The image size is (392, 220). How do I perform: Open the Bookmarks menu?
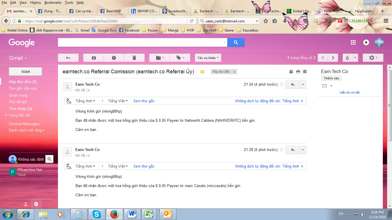[53, 3]
